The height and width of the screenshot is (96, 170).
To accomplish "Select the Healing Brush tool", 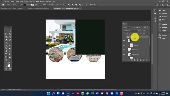I will (x=10, y=40).
